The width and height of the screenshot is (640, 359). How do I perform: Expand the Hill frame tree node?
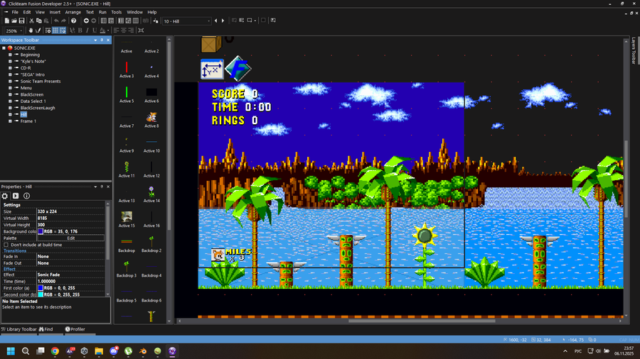(10, 114)
